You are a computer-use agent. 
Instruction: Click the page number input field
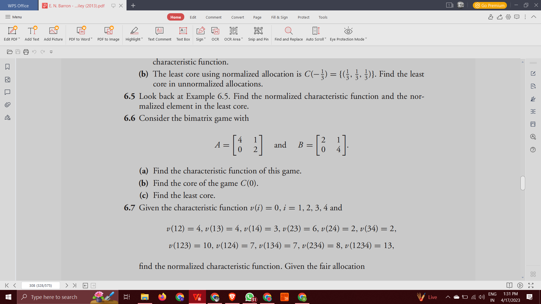pyautogui.click(x=41, y=285)
